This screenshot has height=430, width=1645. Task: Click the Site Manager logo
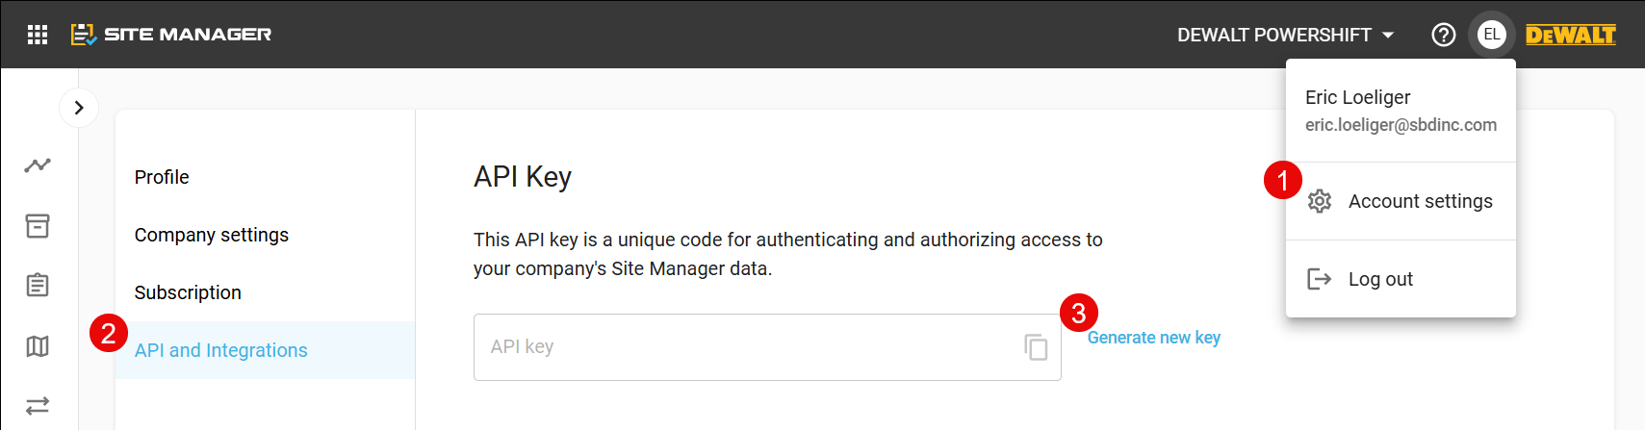pyautogui.click(x=171, y=35)
